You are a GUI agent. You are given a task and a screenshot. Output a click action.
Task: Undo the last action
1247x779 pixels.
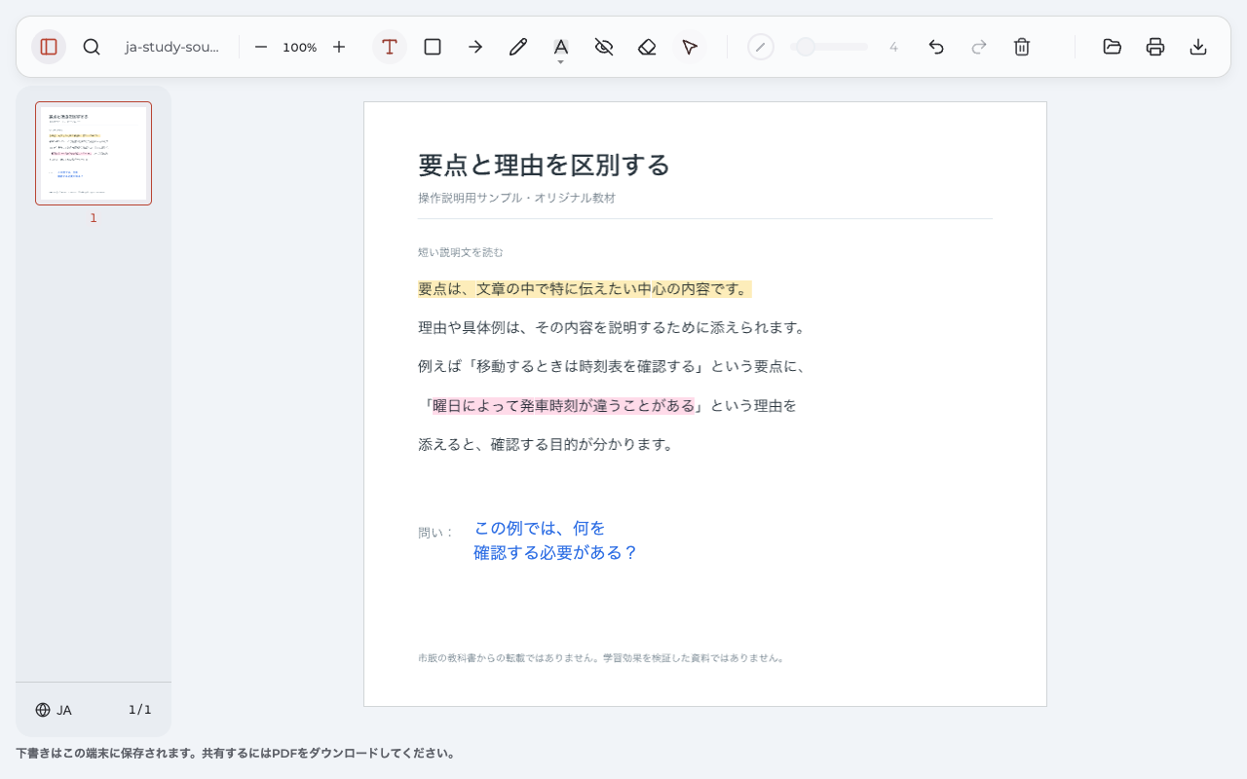pos(936,47)
